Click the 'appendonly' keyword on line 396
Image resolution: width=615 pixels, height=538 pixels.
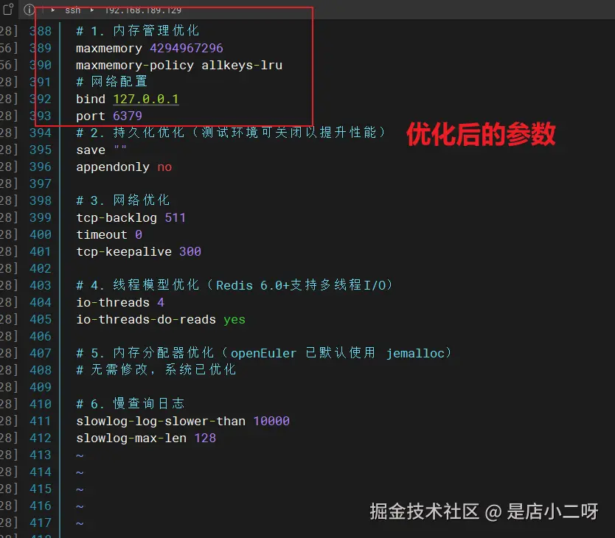113,167
